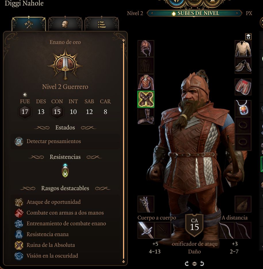The image size is (263, 269).
Task: Click the leather armor chest slot
Action: point(146,82)
